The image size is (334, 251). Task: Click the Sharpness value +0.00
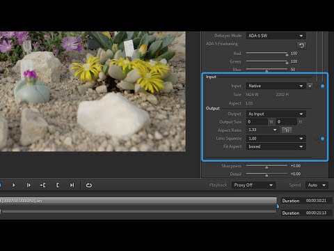point(296,166)
